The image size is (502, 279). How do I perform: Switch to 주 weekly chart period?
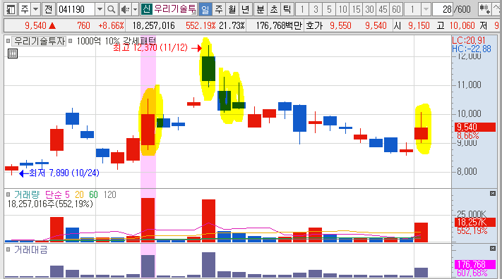pos(219,9)
